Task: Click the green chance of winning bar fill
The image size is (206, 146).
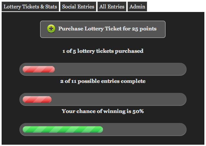Action: (x=63, y=129)
